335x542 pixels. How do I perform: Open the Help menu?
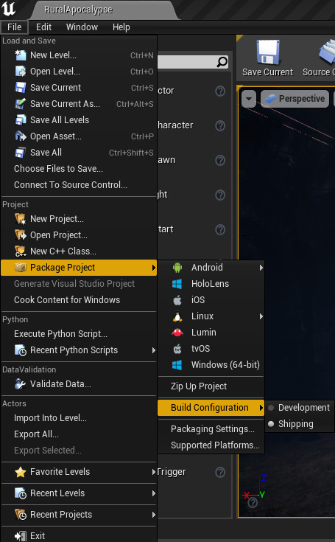[121, 27]
